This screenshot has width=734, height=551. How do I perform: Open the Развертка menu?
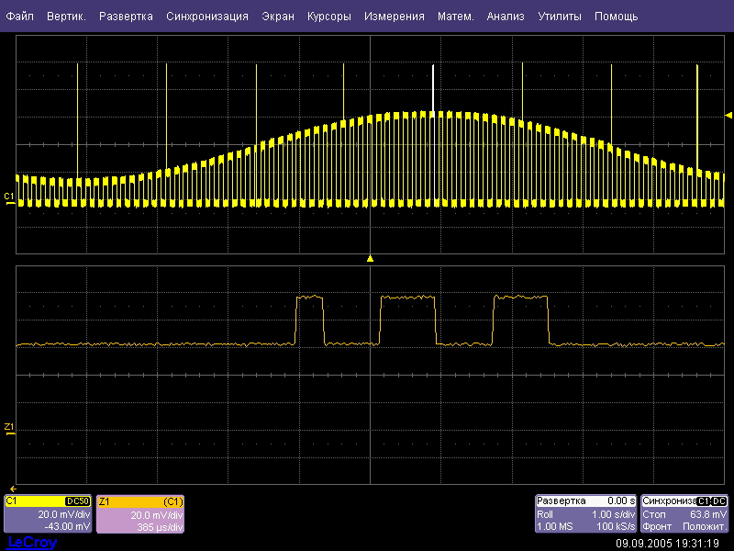point(126,17)
